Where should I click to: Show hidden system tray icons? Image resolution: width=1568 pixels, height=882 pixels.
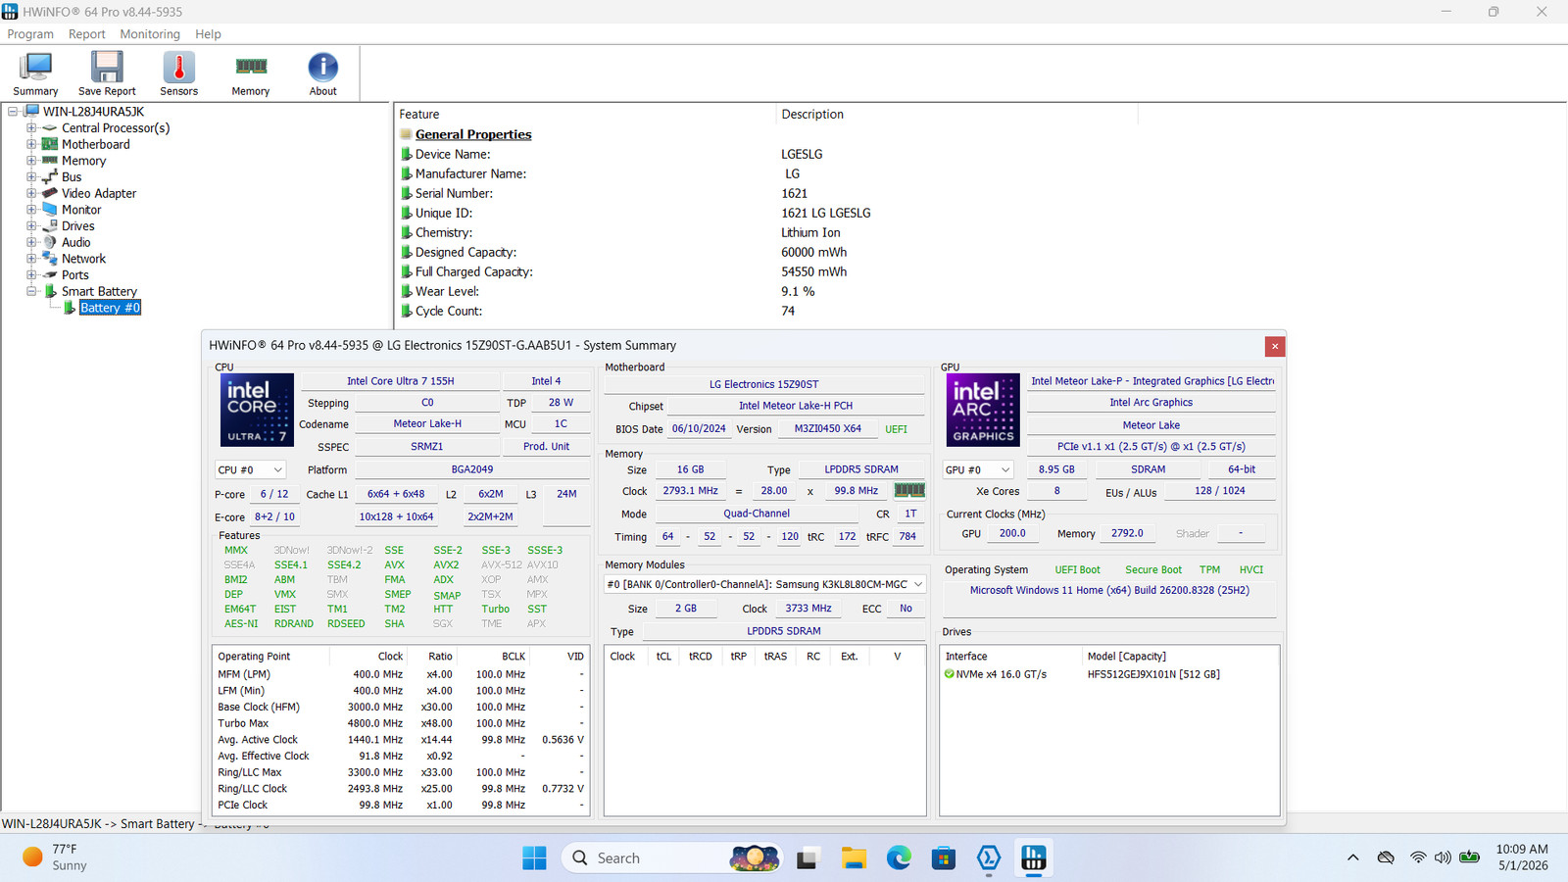1353,857
